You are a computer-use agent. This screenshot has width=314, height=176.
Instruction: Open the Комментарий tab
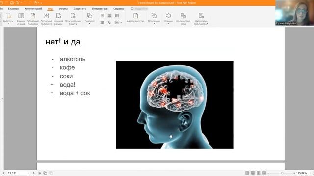pos(33,9)
